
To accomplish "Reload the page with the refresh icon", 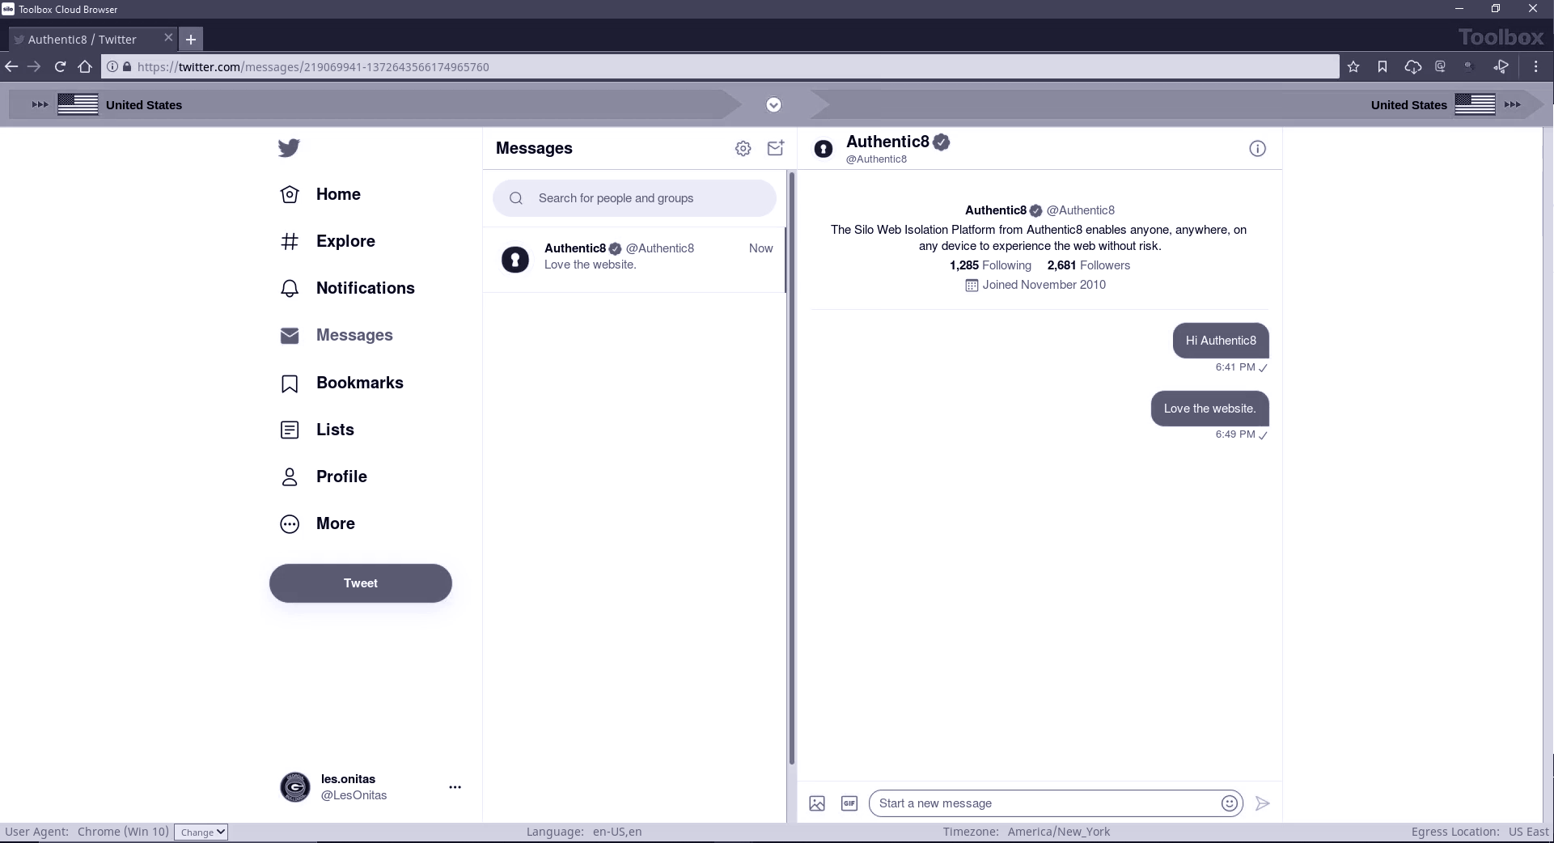I will pyautogui.click(x=60, y=67).
